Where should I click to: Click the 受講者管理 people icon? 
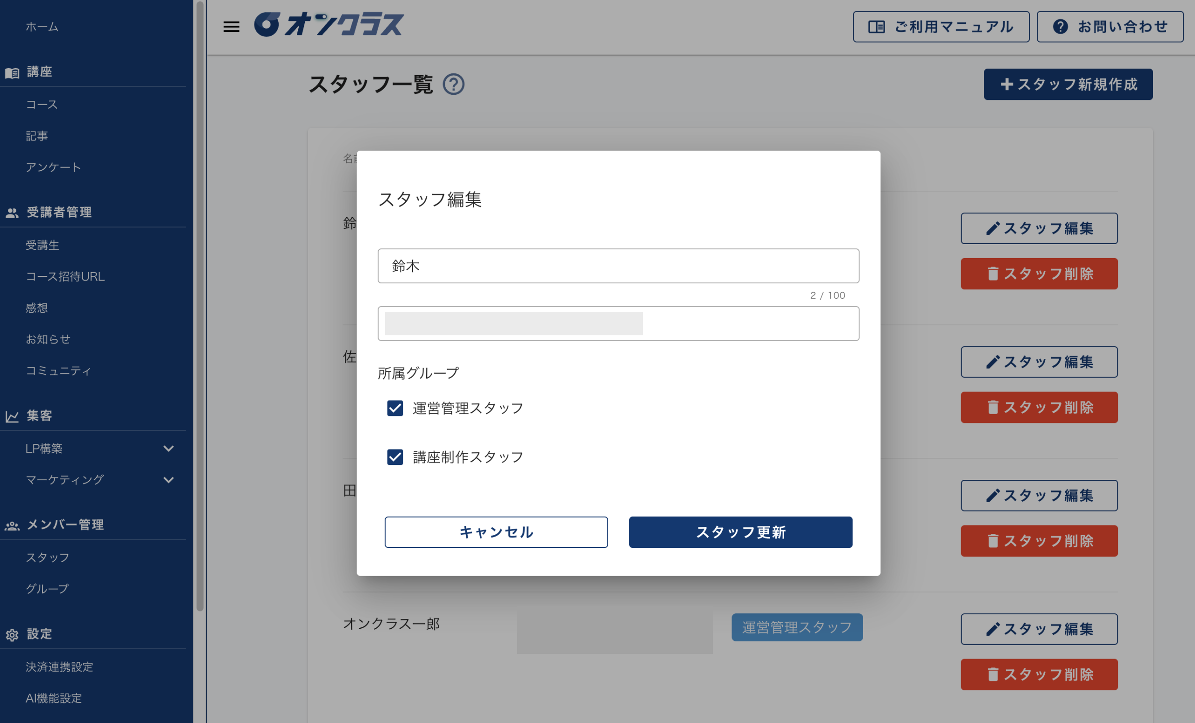12,213
